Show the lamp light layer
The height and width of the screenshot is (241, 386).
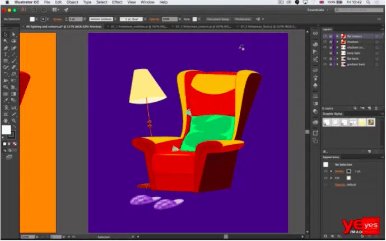(x=325, y=53)
